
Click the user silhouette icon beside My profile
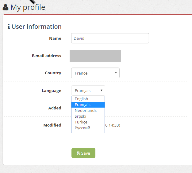pyautogui.click(x=6, y=7)
